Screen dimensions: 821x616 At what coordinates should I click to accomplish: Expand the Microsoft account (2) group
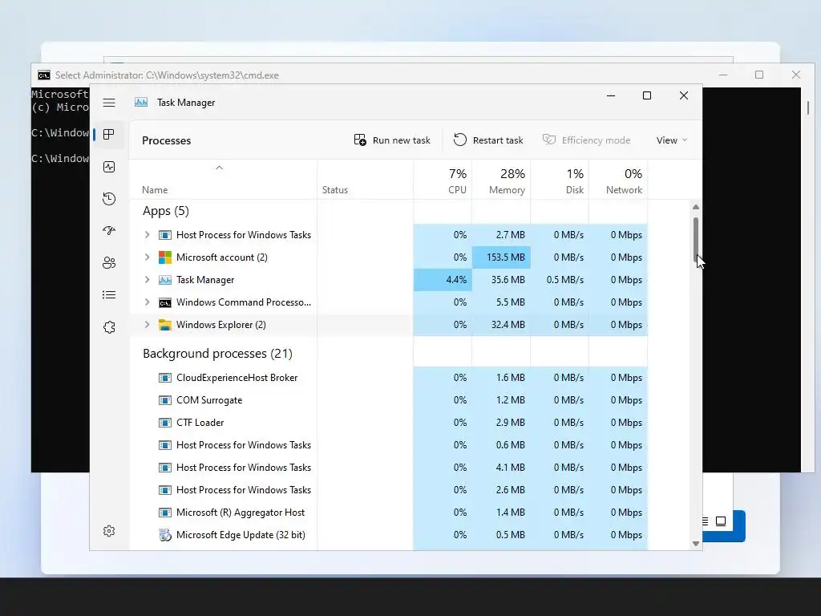click(148, 257)
